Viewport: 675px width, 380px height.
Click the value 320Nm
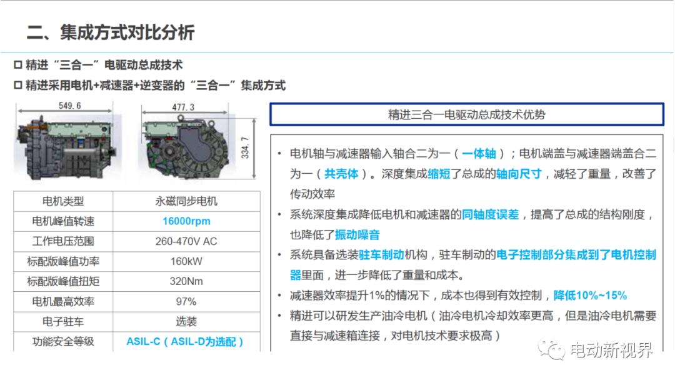(x=186, y=281)
